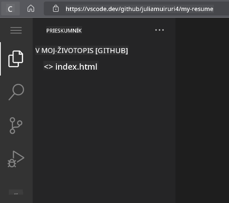Click empty activity bar space below debug icon
This screenshot has height=203, width=229.
(16, 179)
